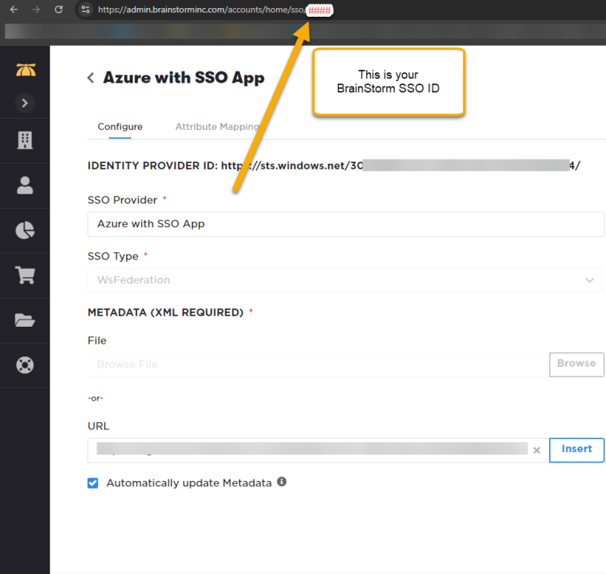Open the building organizations sidebar icon
606x574 pixels.
[25, 140]
